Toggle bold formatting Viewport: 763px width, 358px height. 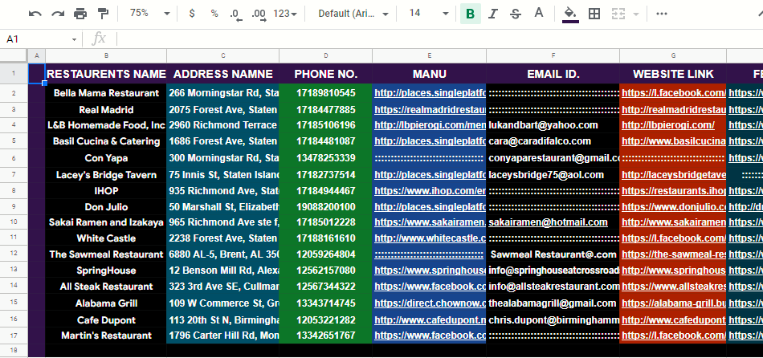pos(470,14)
